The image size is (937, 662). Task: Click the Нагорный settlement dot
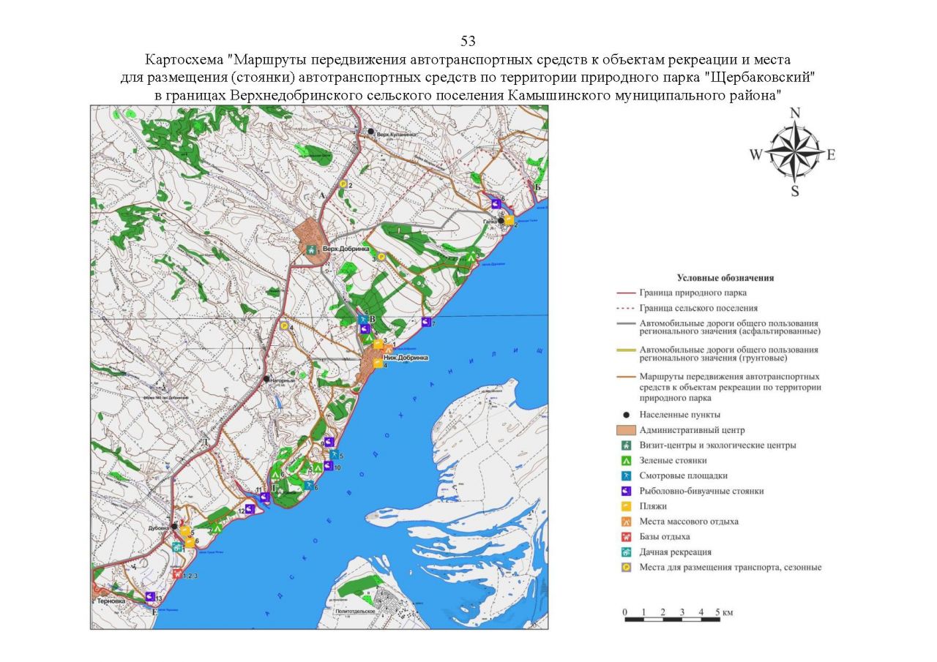coord(265,380)
